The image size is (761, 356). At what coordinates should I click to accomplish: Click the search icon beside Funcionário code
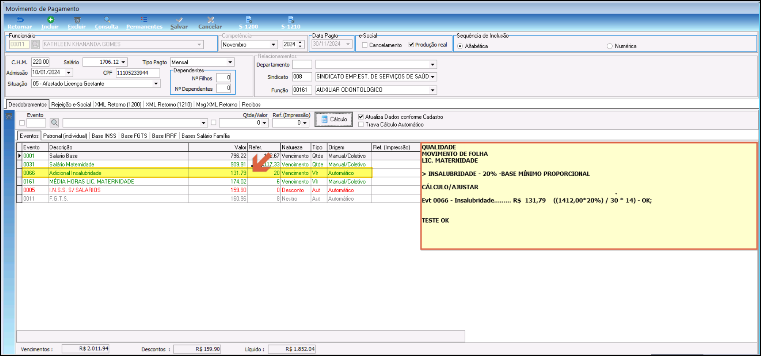tap(35, 44)
